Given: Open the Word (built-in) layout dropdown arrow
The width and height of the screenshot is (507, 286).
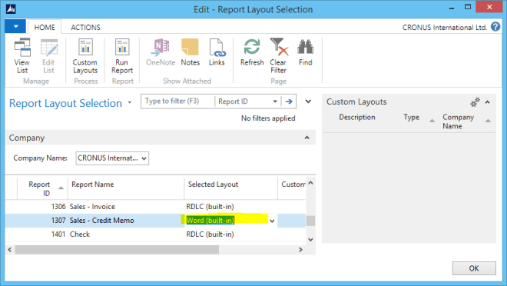Looking at the screenshot, I should coord(272,221).
